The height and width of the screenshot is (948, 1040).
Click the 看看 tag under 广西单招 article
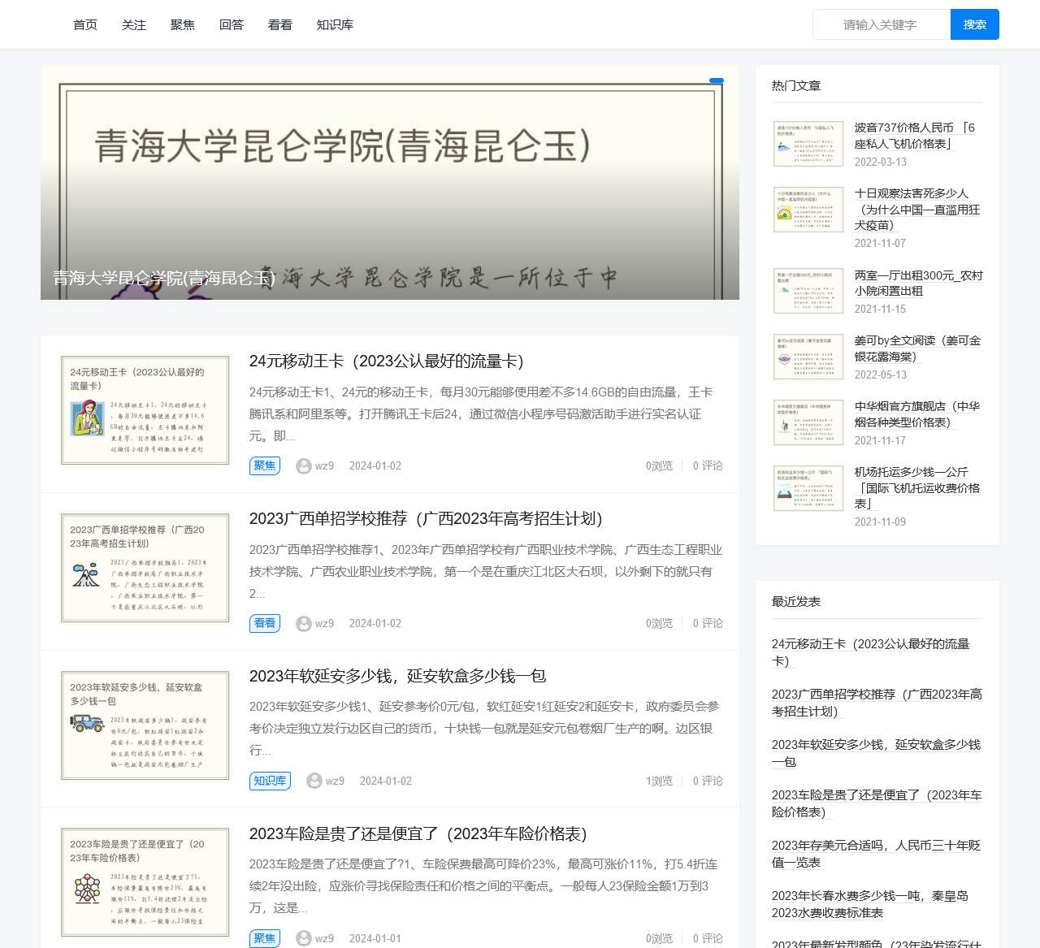click(265, 623)
